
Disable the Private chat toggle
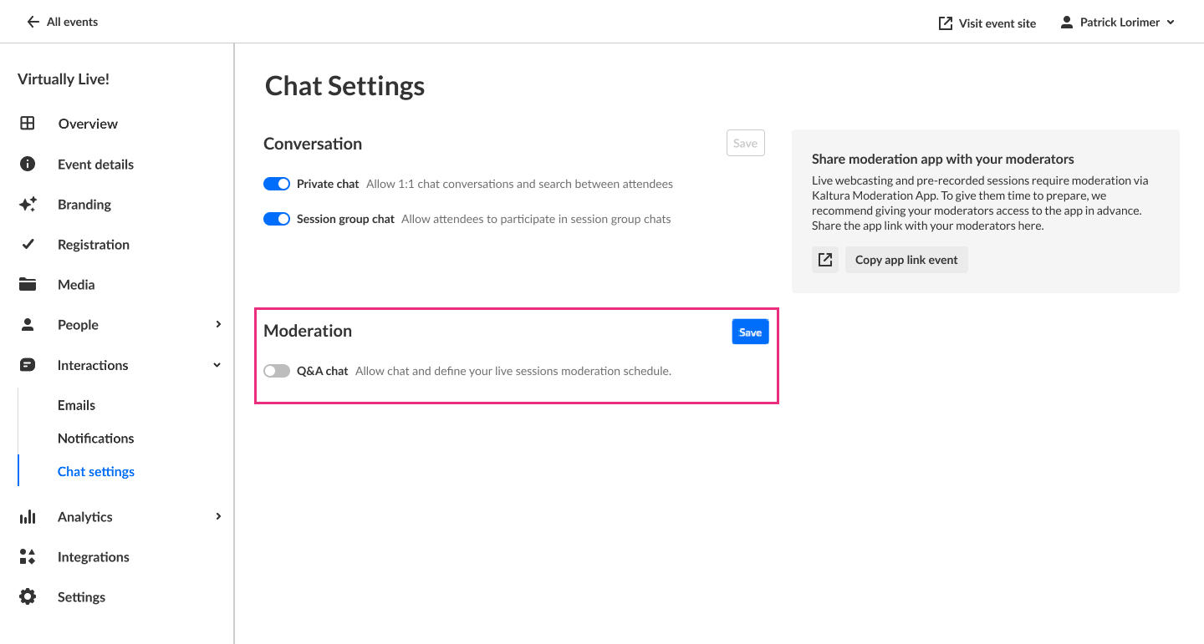pyautogui.click(x=277, y=184)
